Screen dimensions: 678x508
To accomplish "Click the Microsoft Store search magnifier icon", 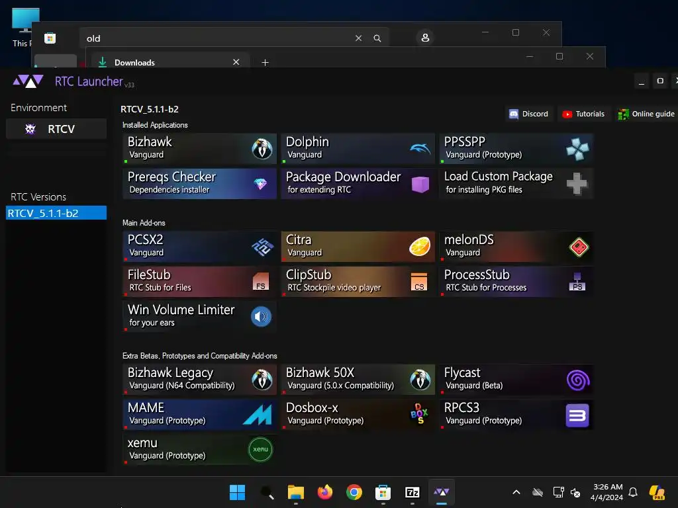I will coord(377,38).
